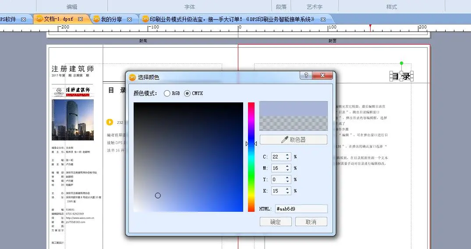Click the green rotation handle above 目录

[x=402, y=63]
